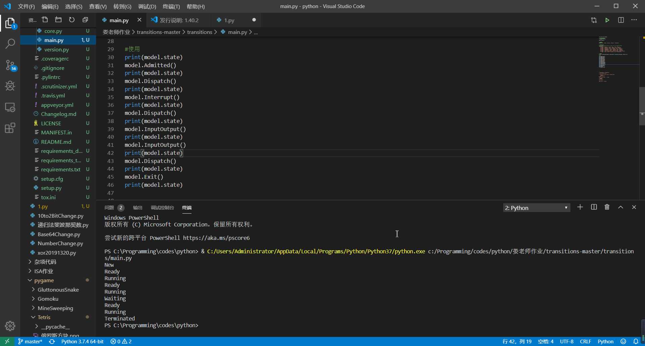This screenshot has width=645, height=346.
Task: Select terminal from 2: Python dropdown
Action: (536, 208)
